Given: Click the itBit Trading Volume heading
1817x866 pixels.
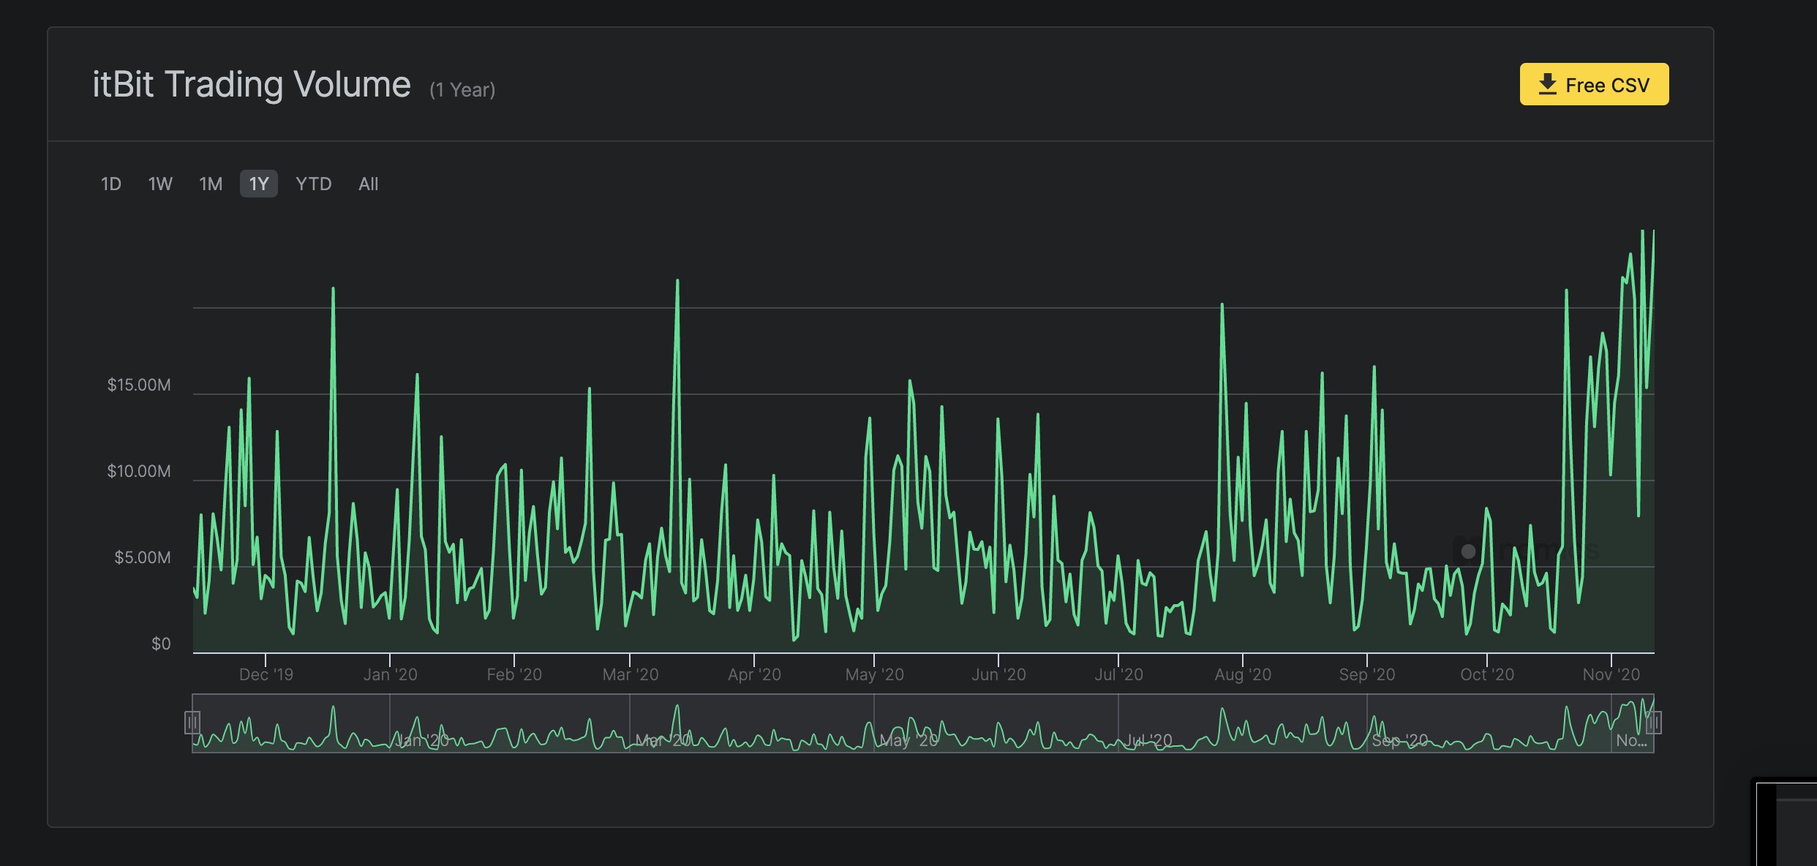Looking at the screenshot, I should coord(252,84).
